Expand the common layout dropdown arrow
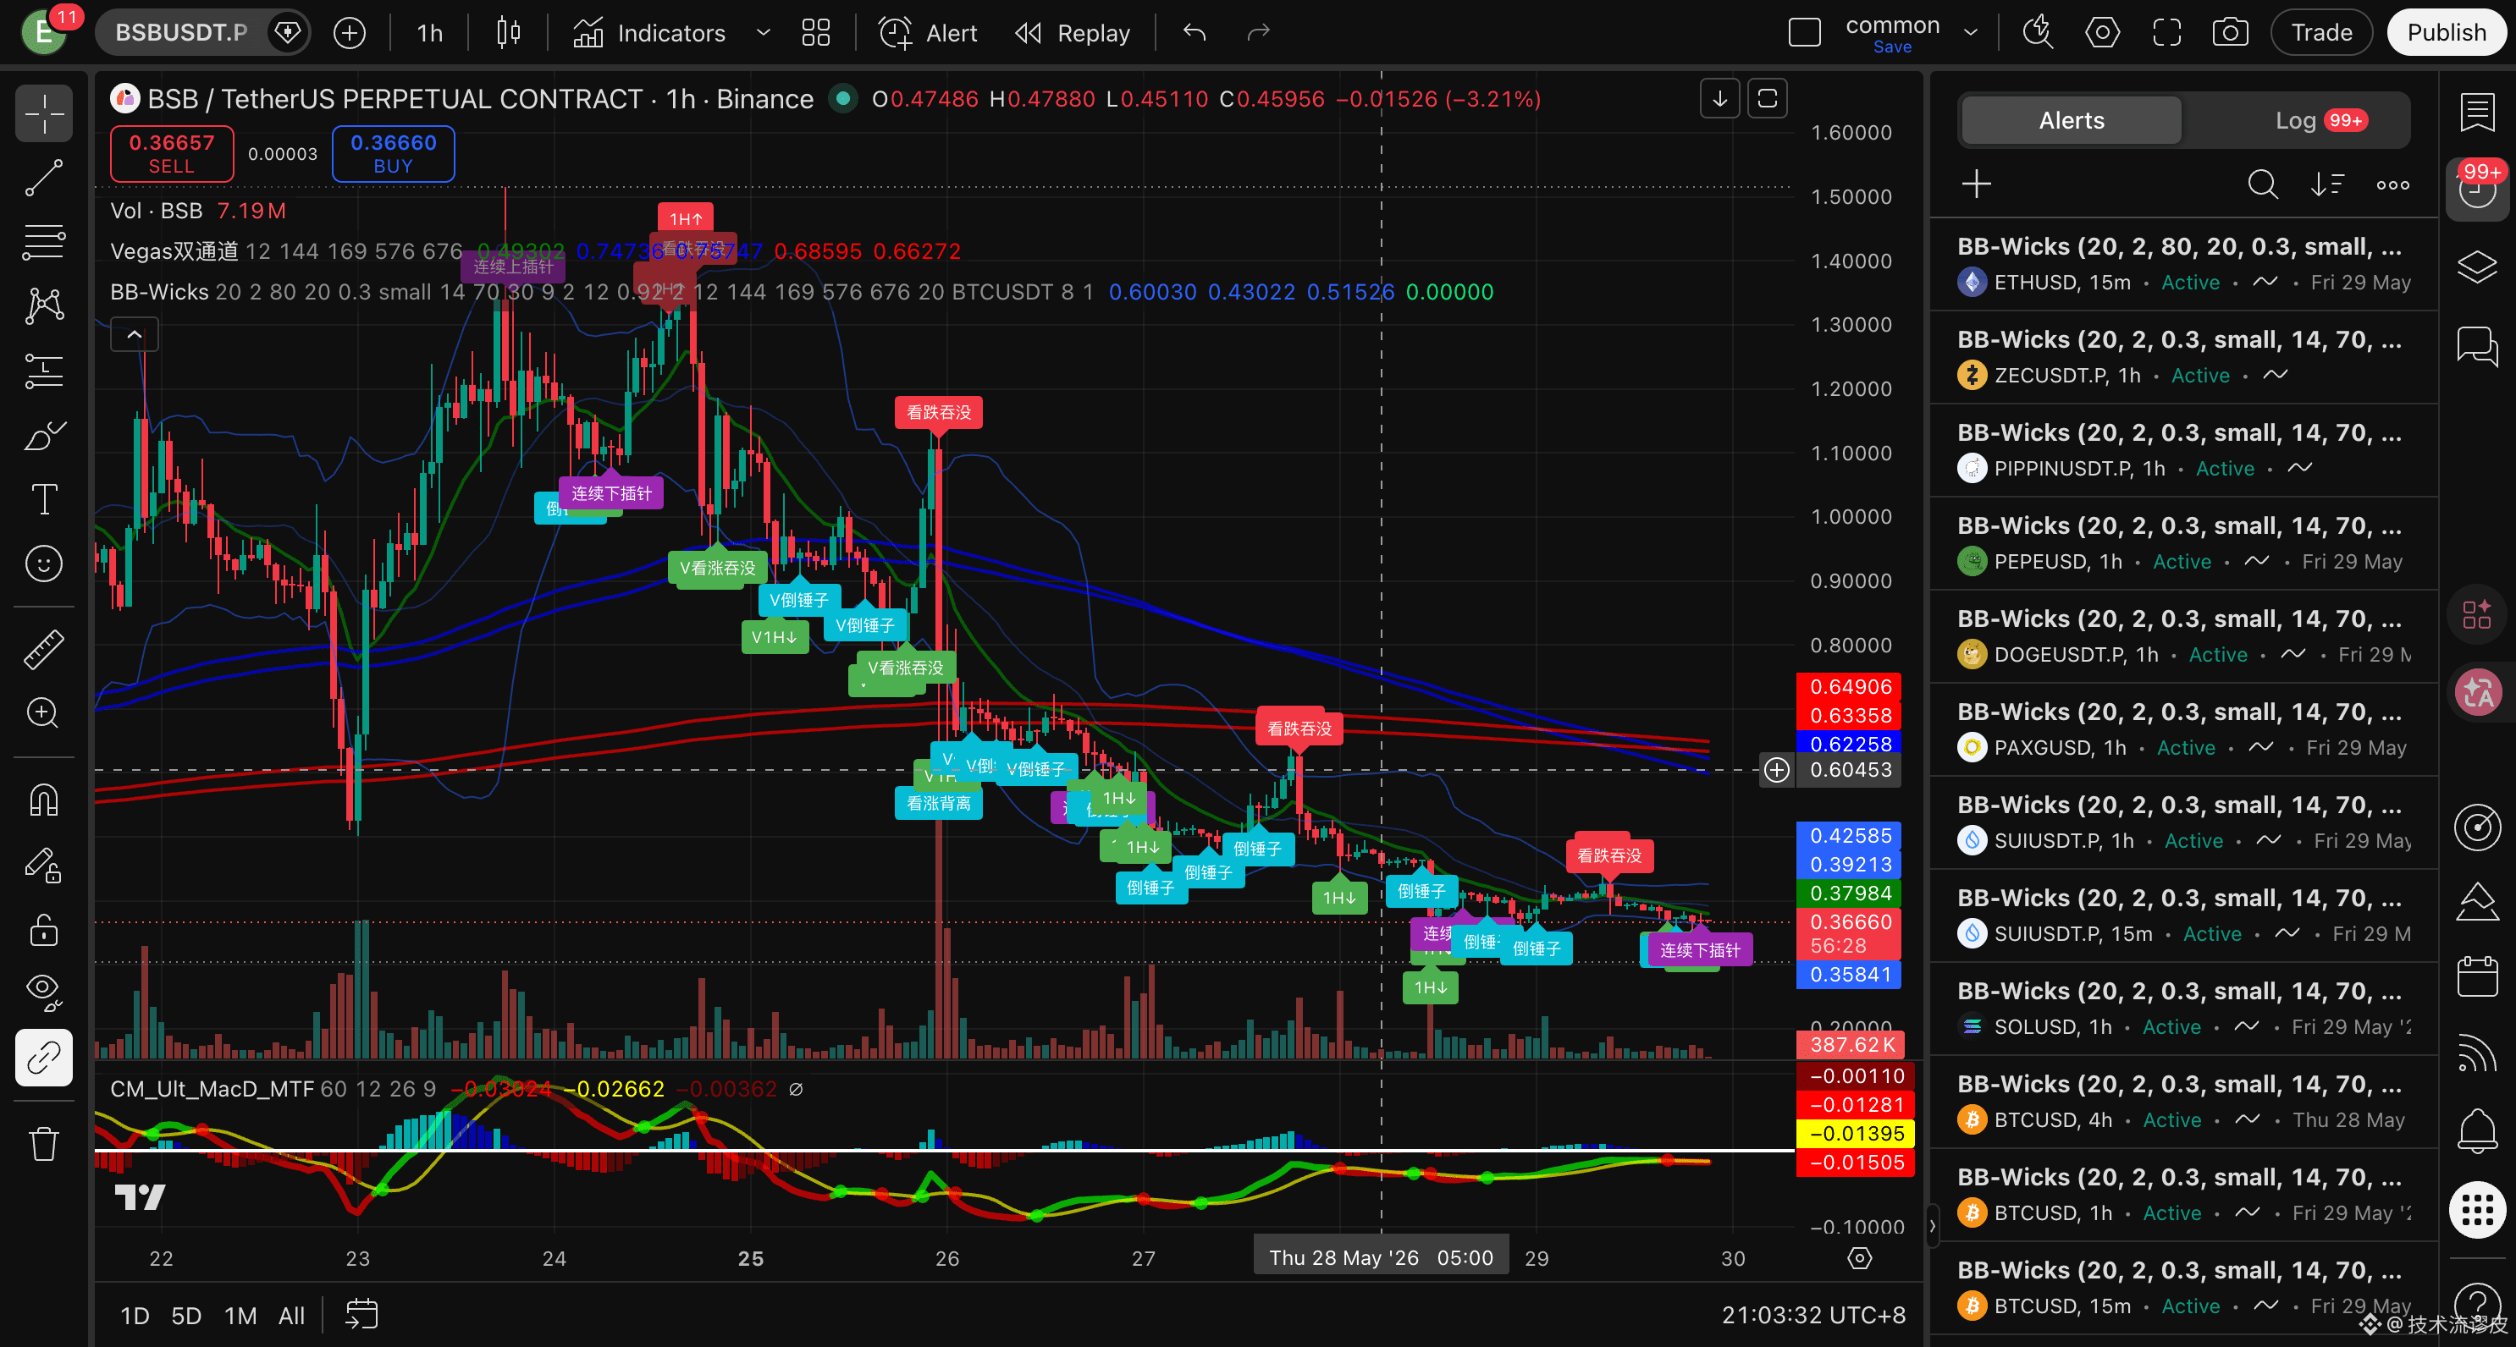This screenshot has height=1347, width=2516. click(1971, 33)
